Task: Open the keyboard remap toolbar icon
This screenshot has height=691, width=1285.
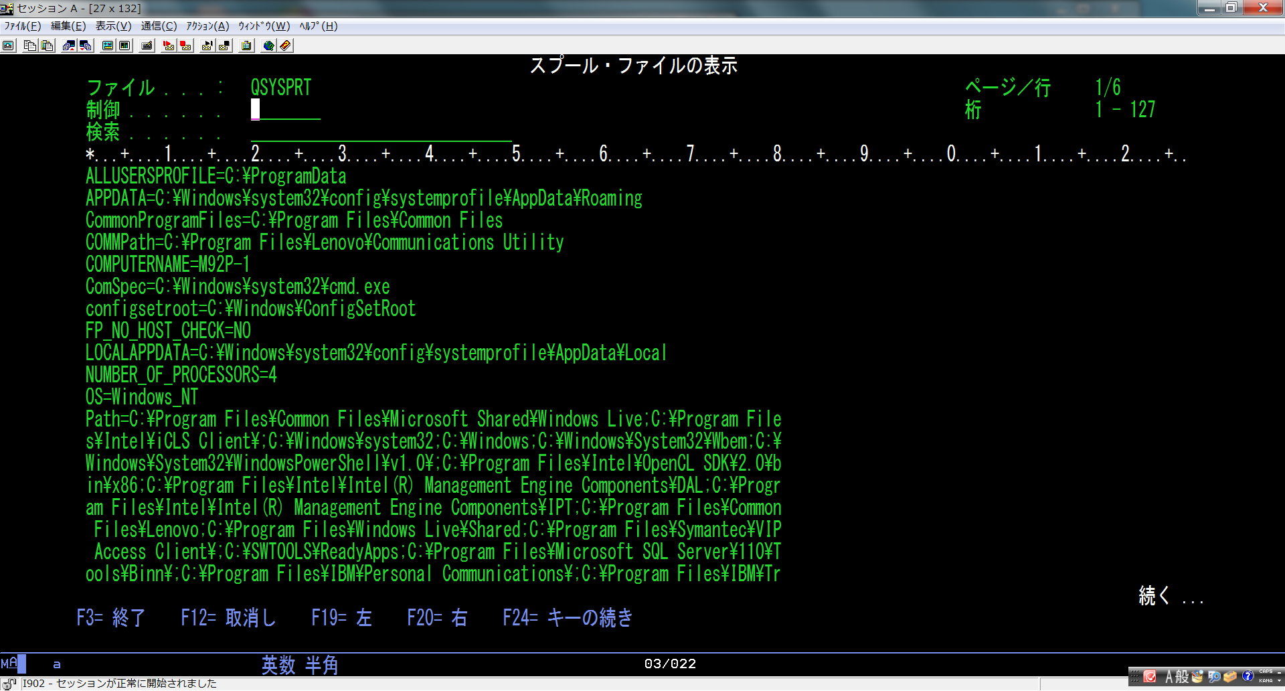Action: pos(147,46)
